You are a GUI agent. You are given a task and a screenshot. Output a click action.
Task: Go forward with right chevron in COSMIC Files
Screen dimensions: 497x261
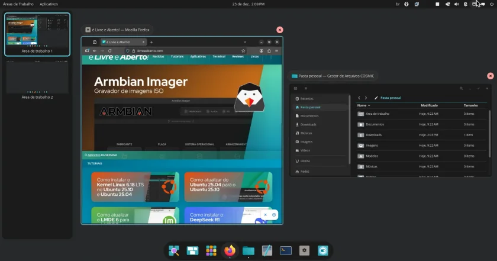pos(366,98)
